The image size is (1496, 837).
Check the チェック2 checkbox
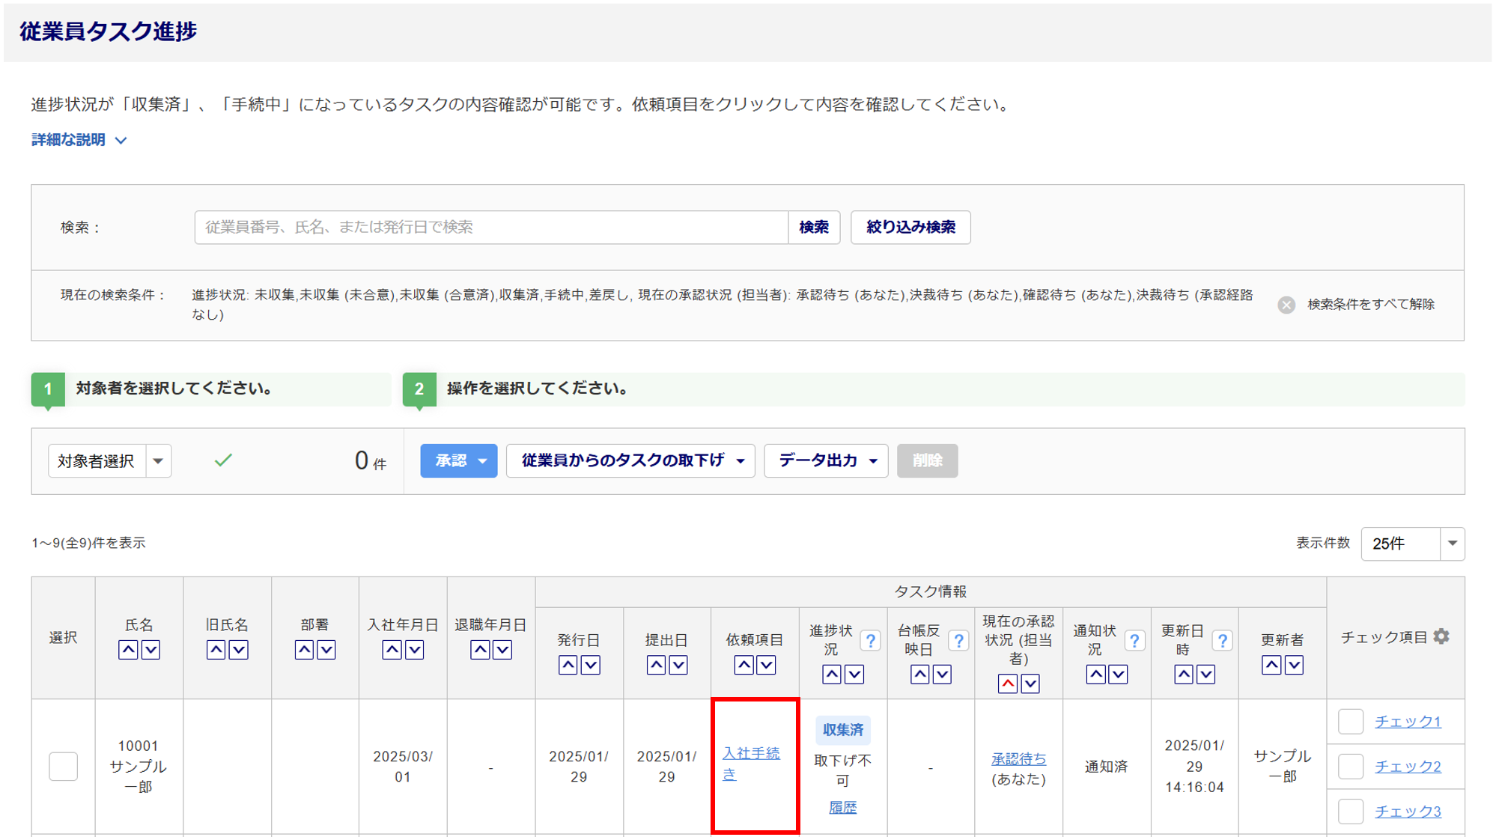tap(1351, 767)
